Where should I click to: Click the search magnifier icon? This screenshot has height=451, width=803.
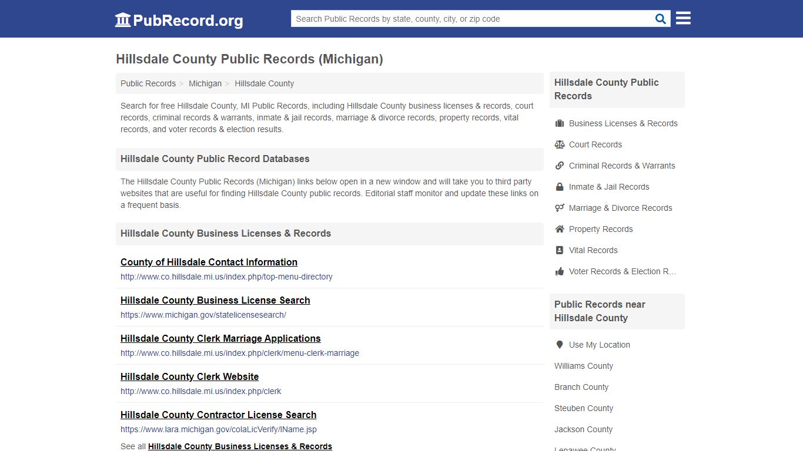coord(661,19)
